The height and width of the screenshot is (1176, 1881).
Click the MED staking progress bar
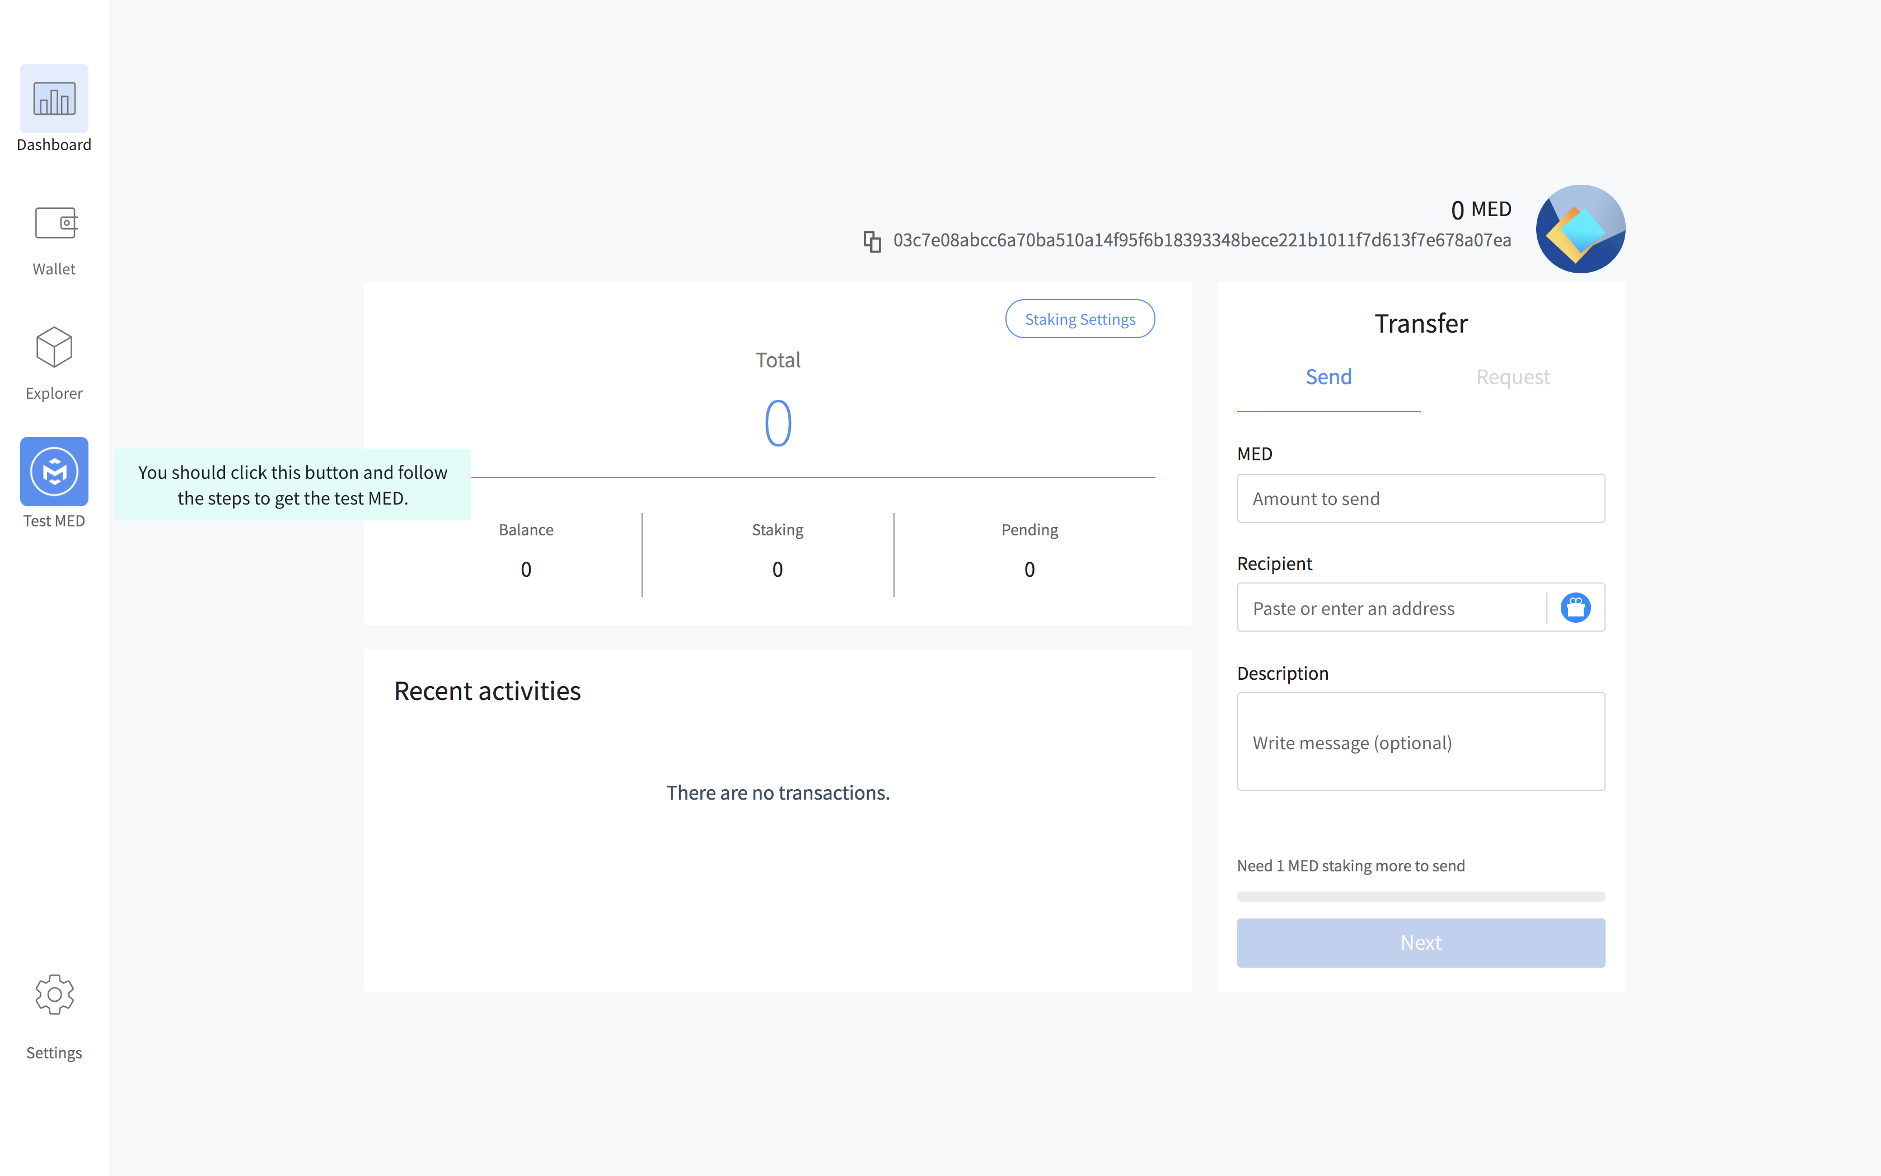[x=1420, y=896]
